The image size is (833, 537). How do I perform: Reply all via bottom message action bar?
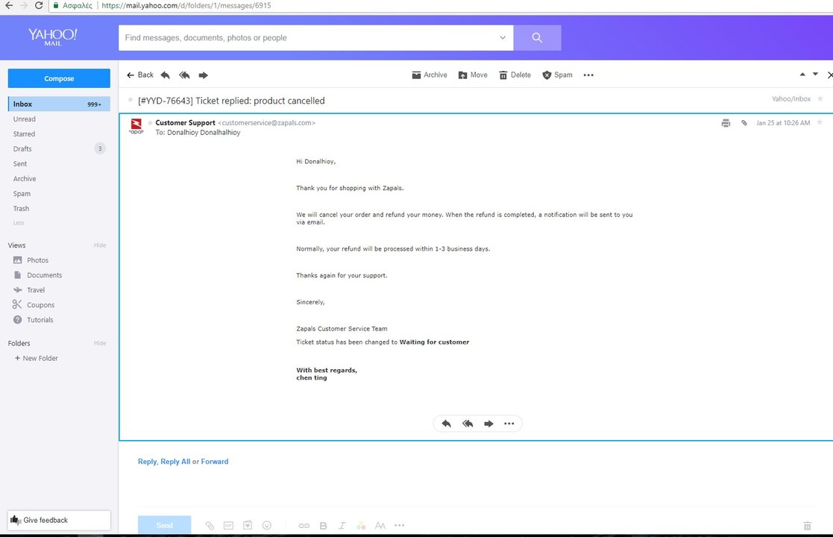pos(468,424)
